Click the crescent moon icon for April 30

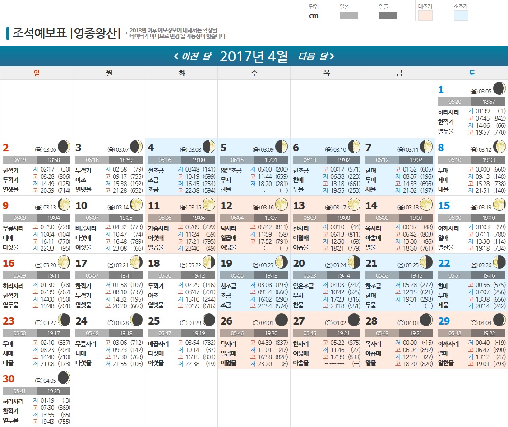point(64,378)
